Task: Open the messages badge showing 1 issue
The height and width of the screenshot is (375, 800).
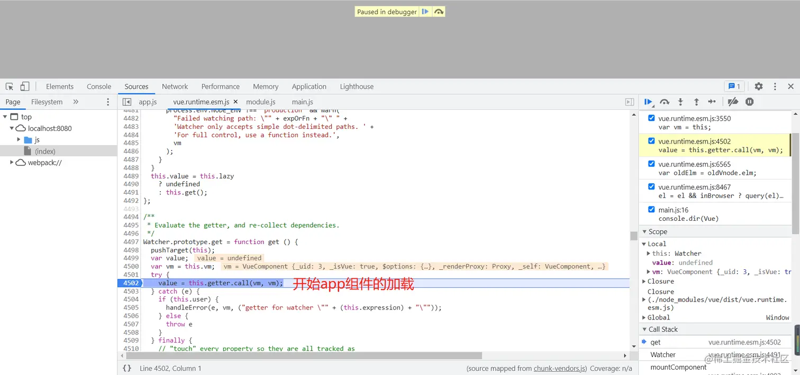Action: [734, 87]
